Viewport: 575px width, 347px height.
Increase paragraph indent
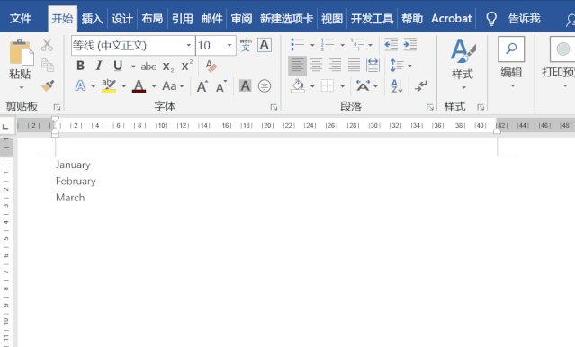tap(409, 45)
